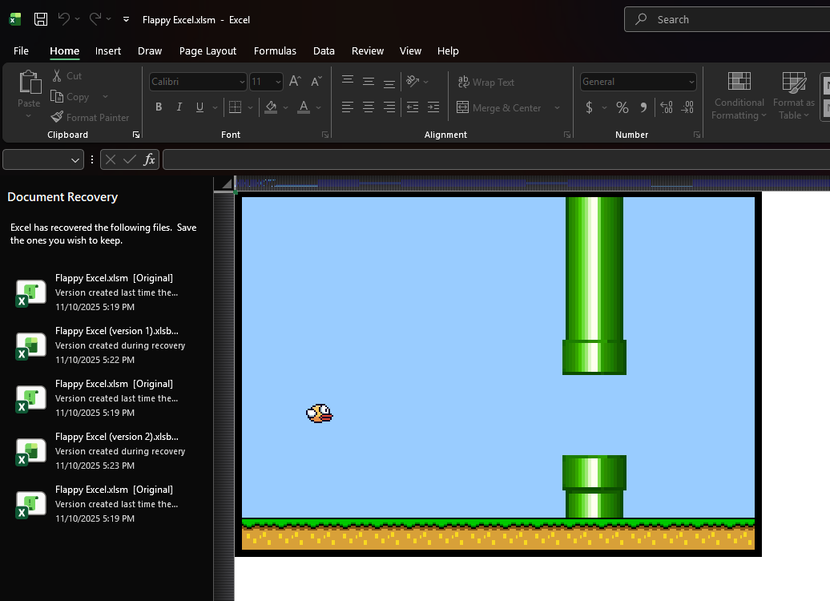Click Accounting Number Format dollar icon
Image resolution: width=830 pixels, height=601 pixels.
tap(589, 107)
